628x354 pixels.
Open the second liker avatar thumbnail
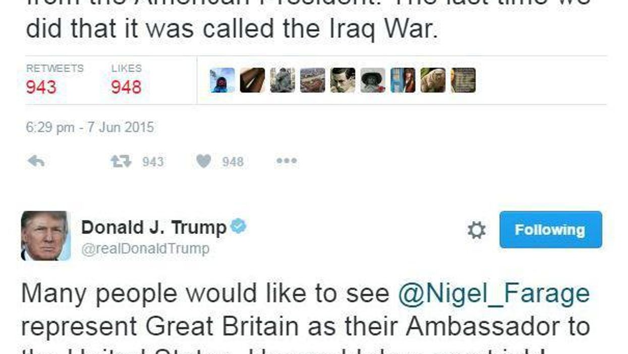252,80
